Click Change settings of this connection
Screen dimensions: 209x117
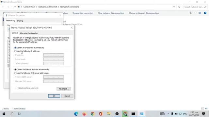point(144,13)
